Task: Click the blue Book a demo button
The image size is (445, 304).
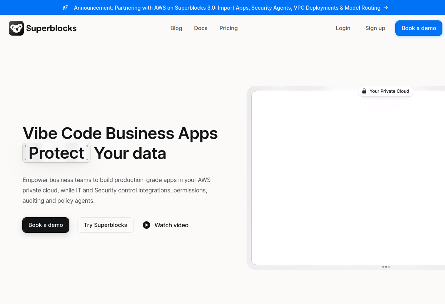Action: coord(419,28)
